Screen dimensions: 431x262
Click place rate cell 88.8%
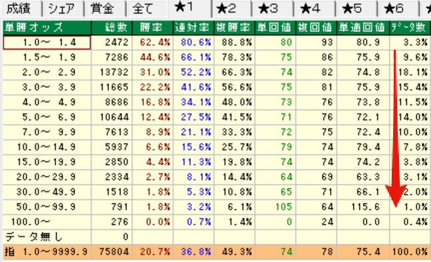coord(235,43)
